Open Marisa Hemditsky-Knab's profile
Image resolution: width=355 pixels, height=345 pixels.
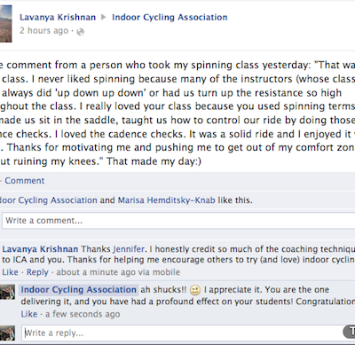[x=166, y=200]
